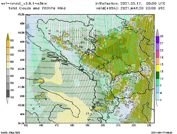Viewport: 177px width, 134px height.
Task: Click the GrADS: COLA/IGES credit text
Action: pyautogui.click(x=10, y=133)
